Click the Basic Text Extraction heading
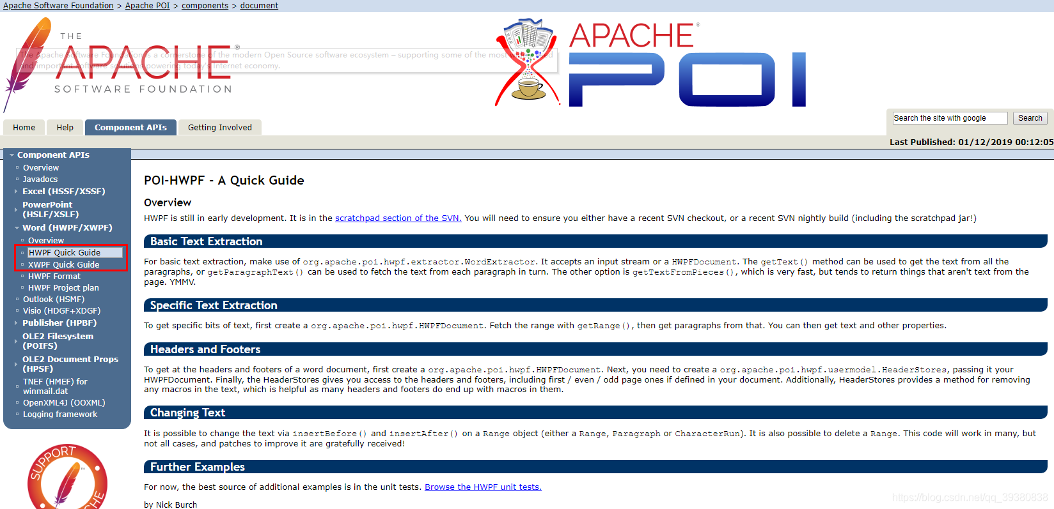1054x509 pixels. [207, 241]
